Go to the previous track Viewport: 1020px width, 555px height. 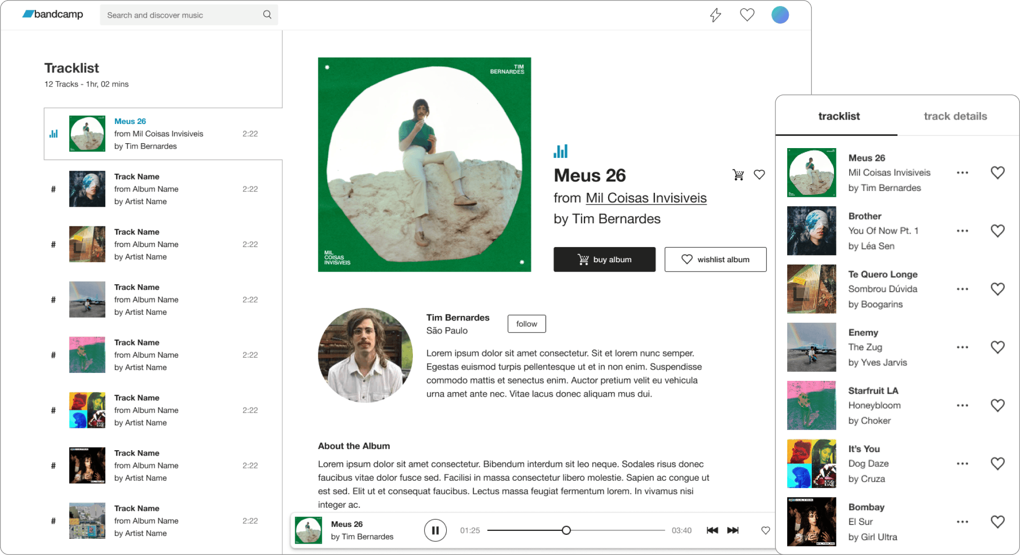(712, 530)
